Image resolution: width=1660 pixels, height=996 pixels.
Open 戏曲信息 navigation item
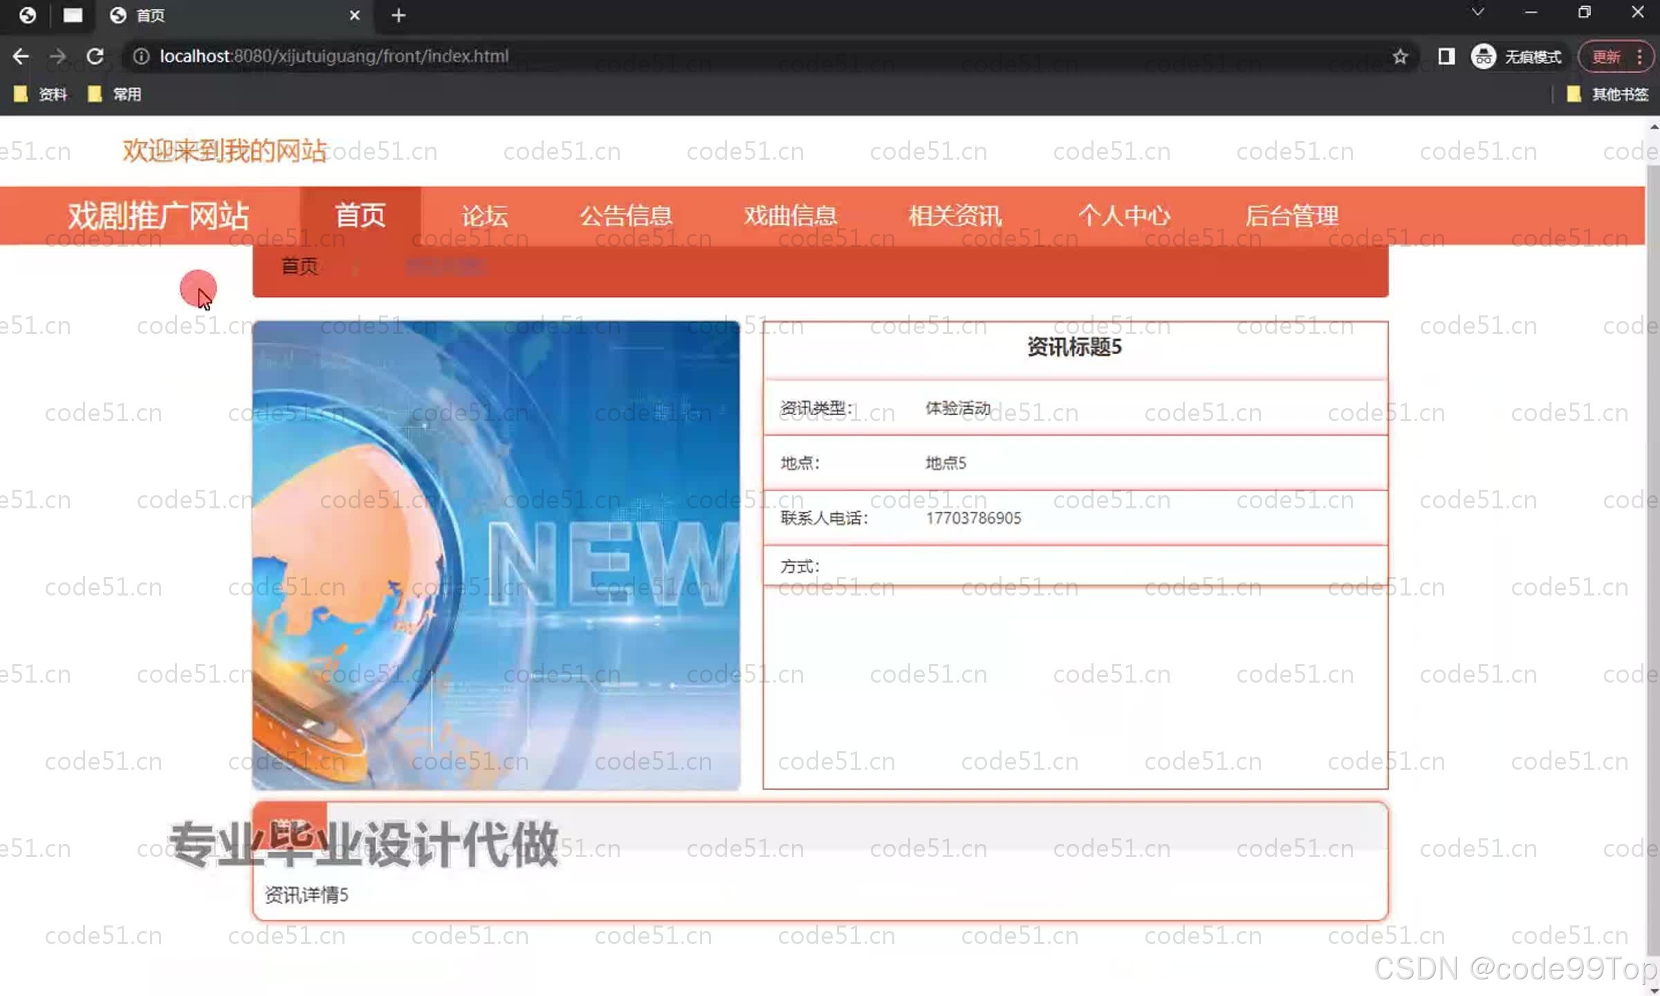pyautogui.click(x=791, y=216)
